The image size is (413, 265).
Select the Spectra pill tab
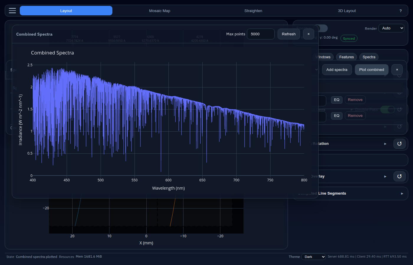click(369, 57)
